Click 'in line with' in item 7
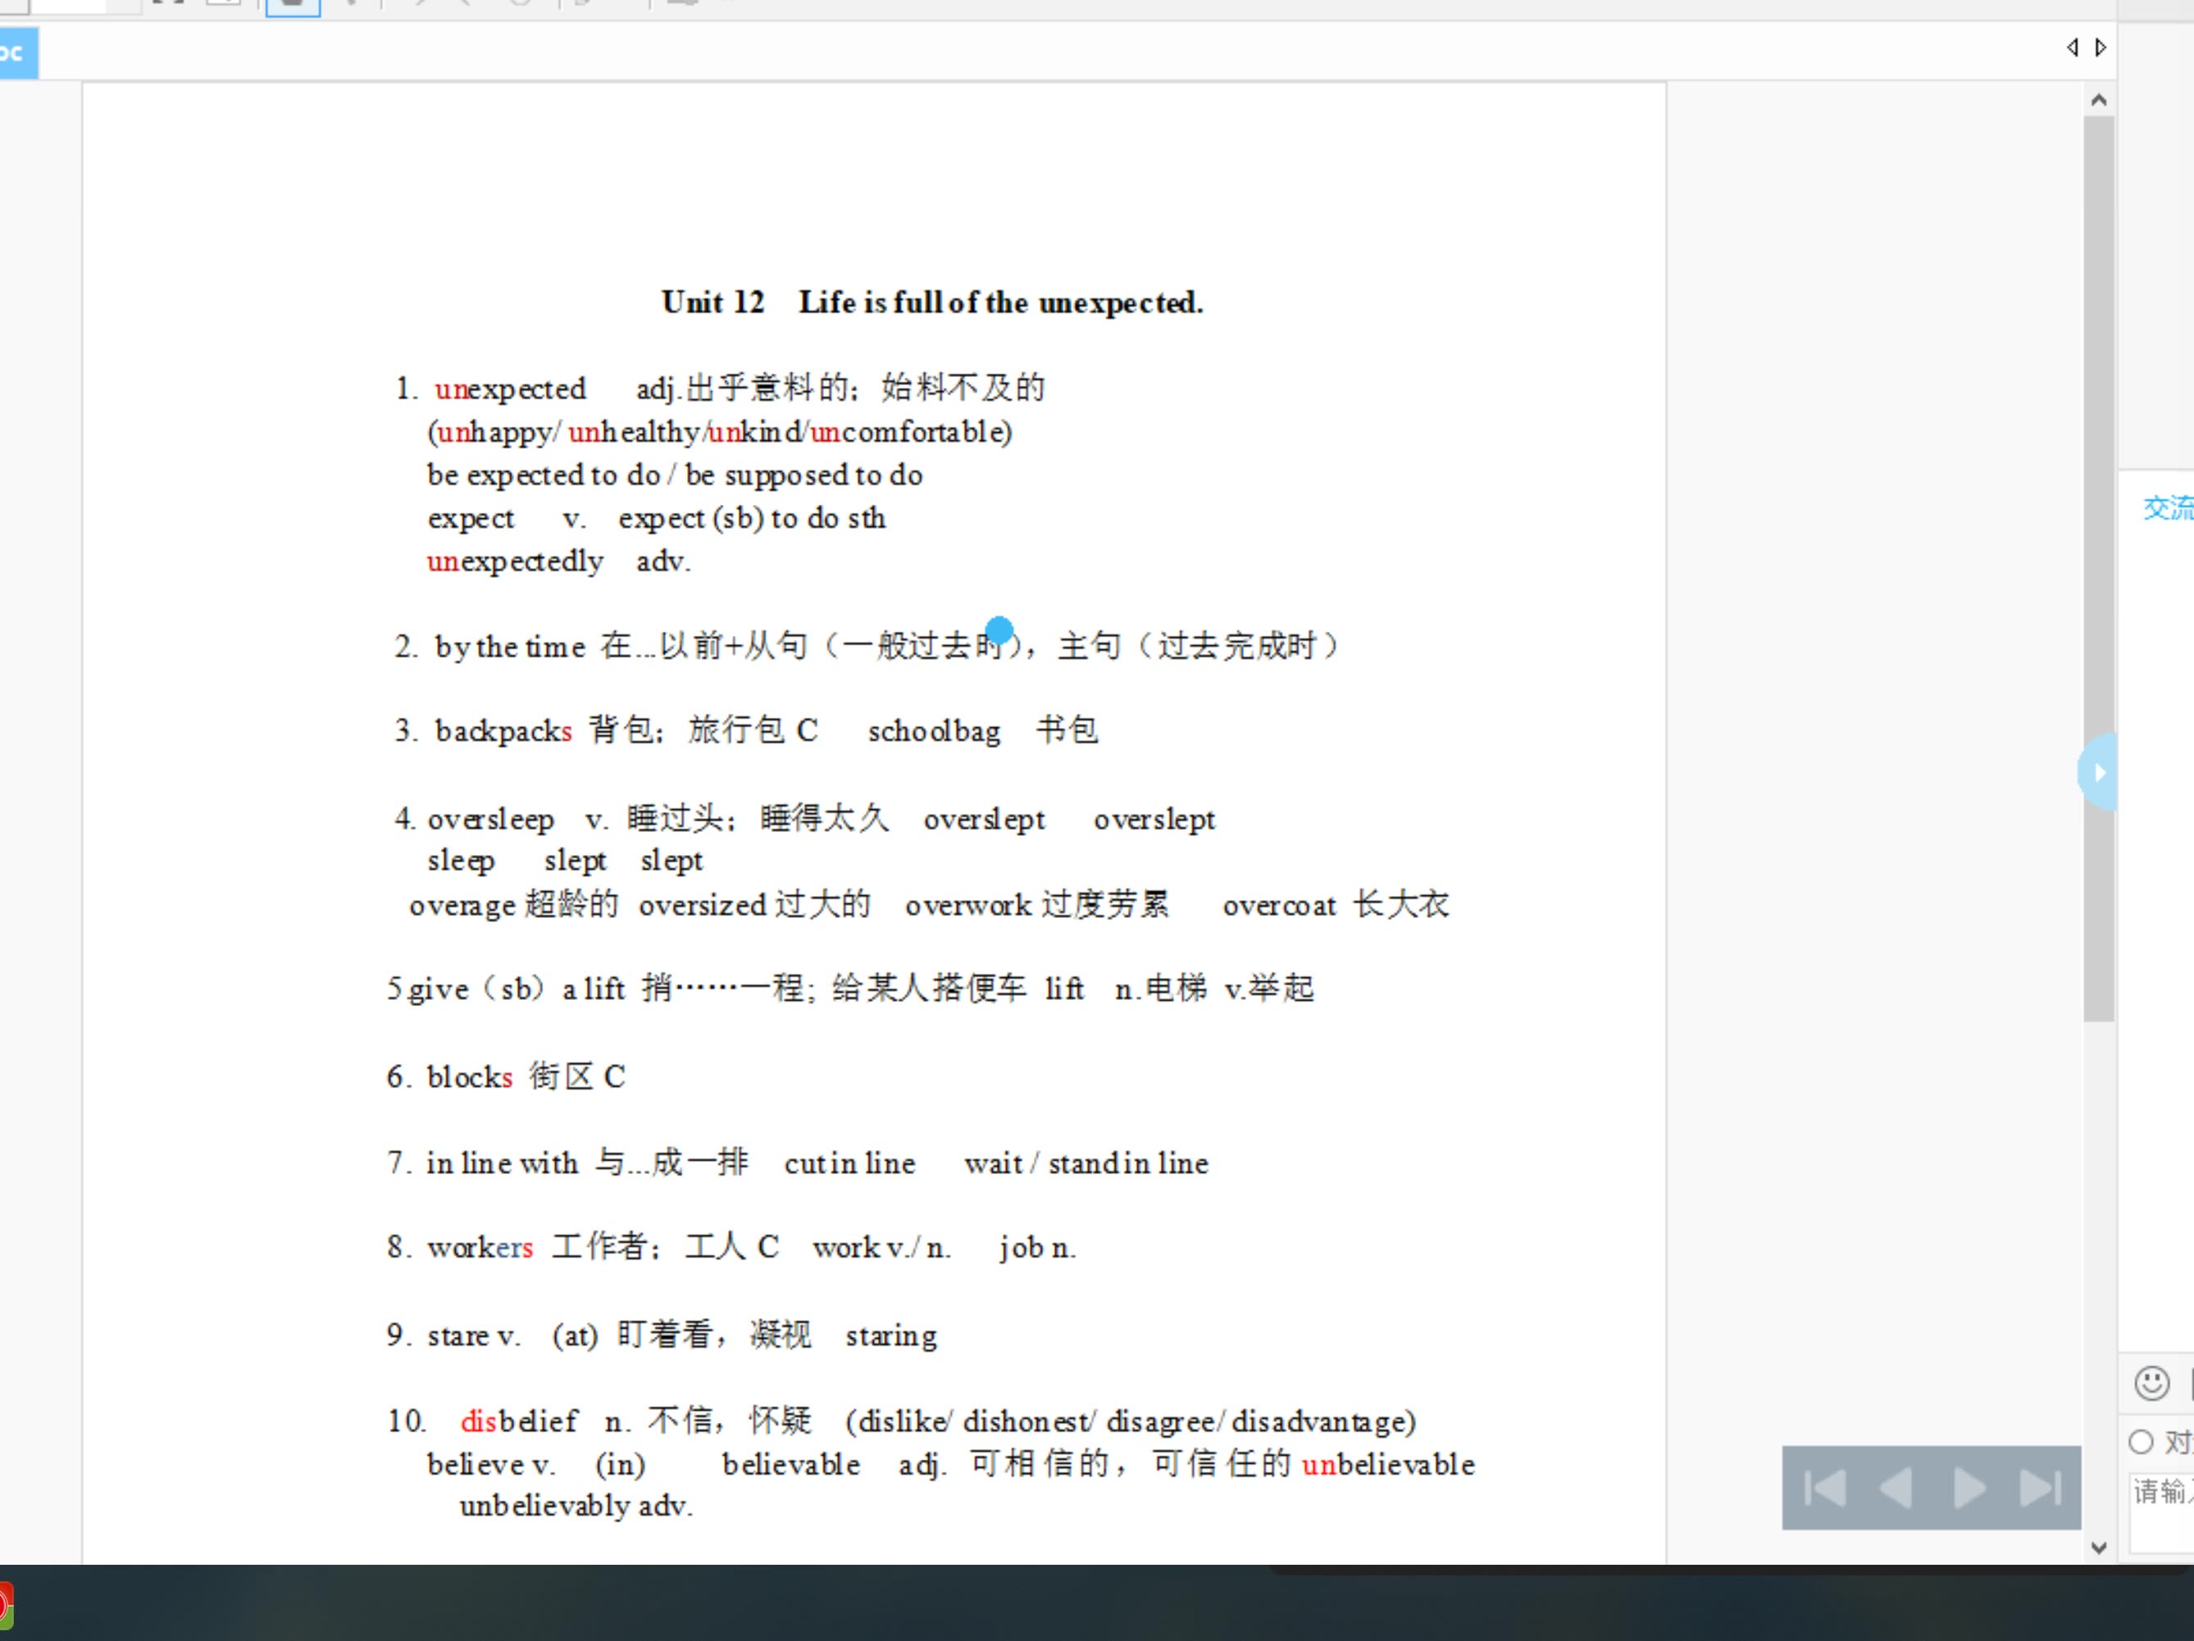 click(x=502, y=1163)
